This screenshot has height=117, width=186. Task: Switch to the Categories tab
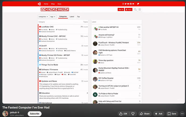(63, 17)
